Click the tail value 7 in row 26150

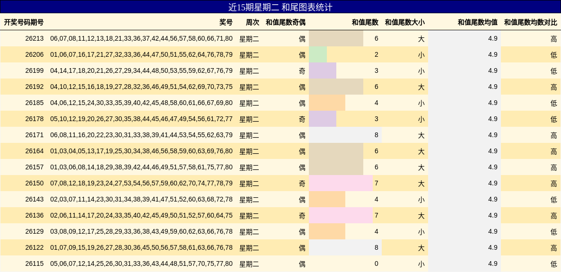click(377, 183)
